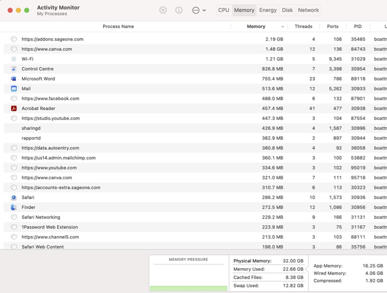Viewport: 387px width, 293px height.
Task: Click the https://addons.sageone.com process name
Action: click(x=52, y=39)
